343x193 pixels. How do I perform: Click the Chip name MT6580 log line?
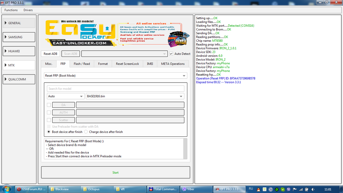tap(209, 41)
